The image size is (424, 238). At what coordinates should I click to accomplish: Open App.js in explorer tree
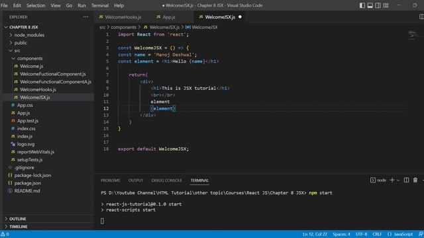[24, 113]
